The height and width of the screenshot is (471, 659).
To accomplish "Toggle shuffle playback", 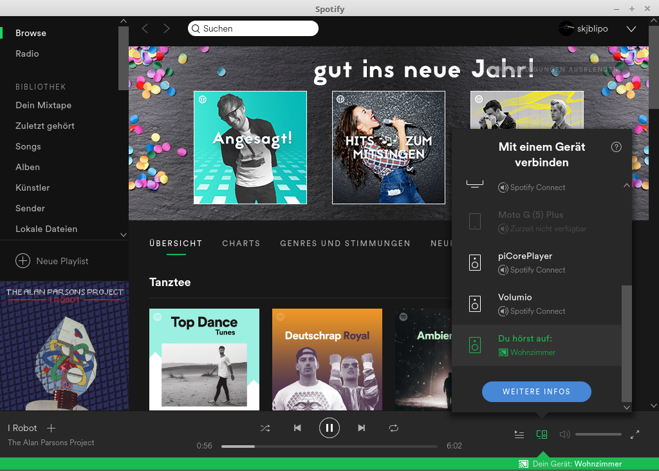I will 265,428.
